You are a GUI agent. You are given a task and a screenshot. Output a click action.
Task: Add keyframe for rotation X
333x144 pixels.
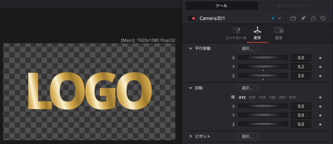tap(320, 106)
